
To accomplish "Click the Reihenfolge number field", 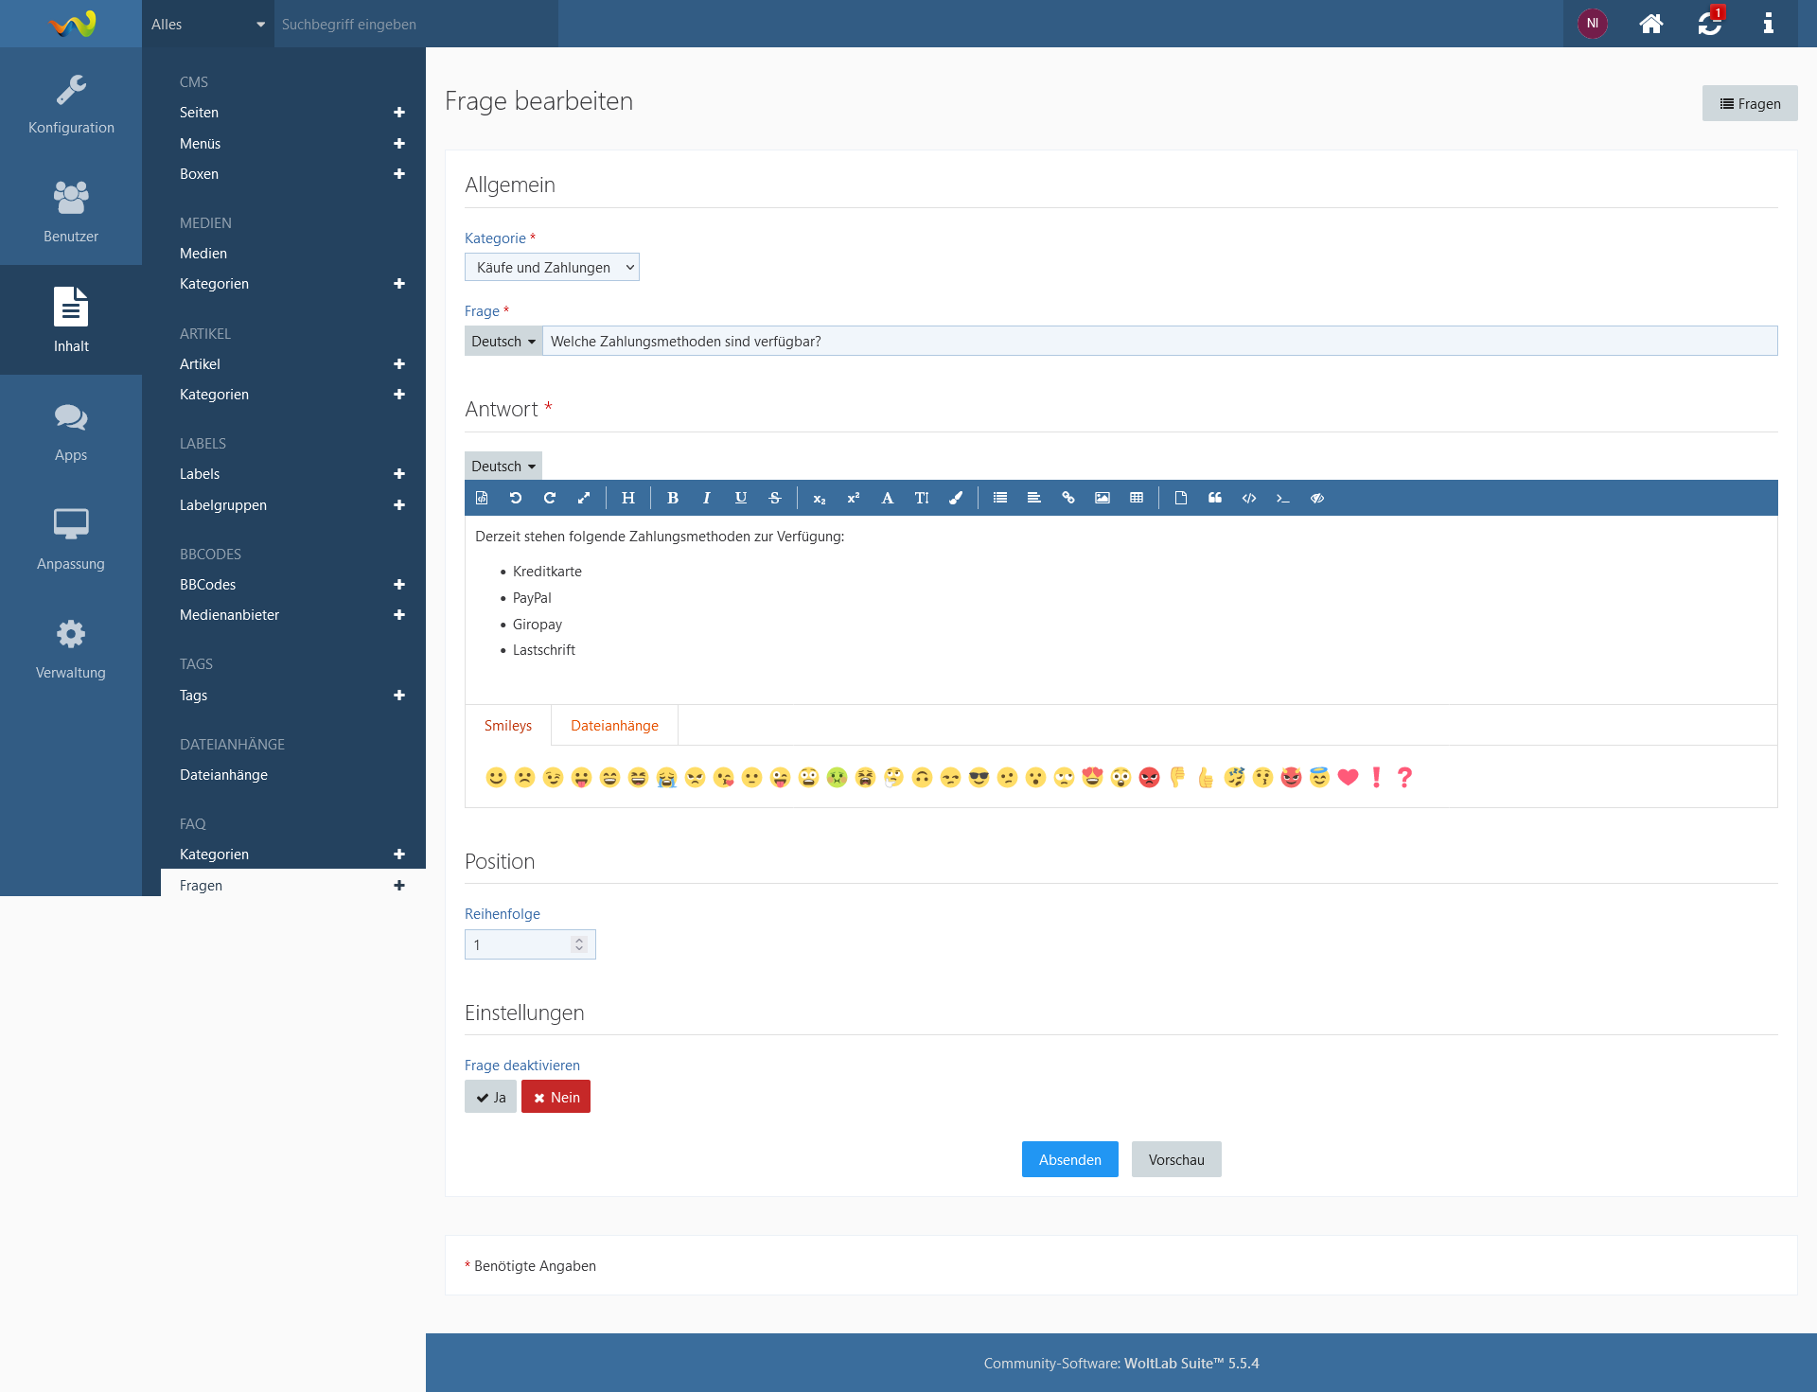I will (520, 944).
